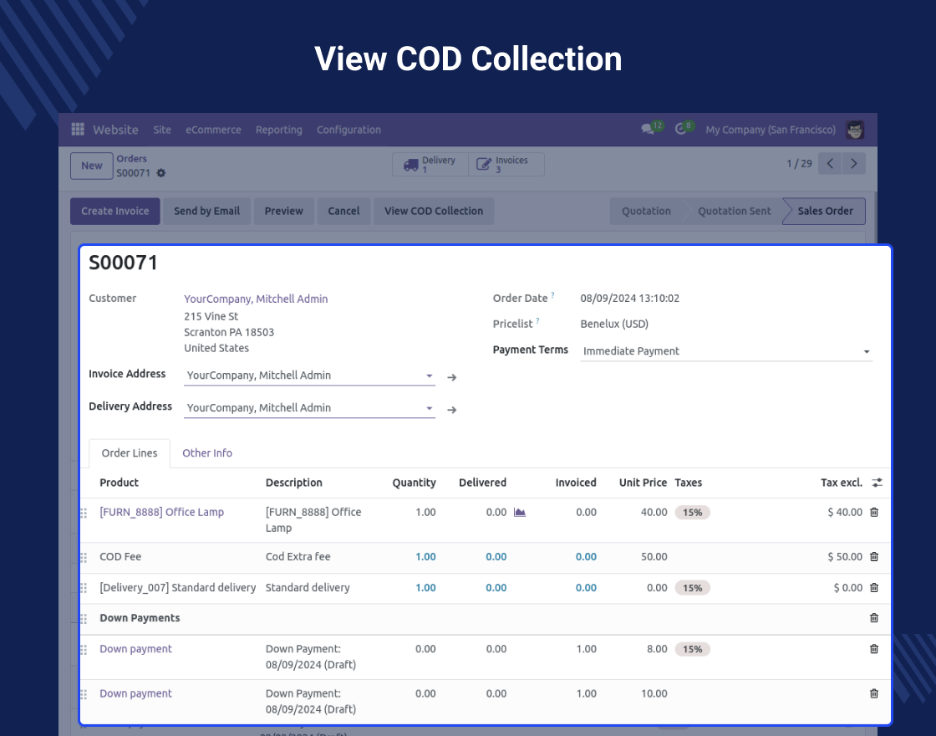Image resolution: width=936 pixels, height=736 pixels.
Task: Click the 15% tax tag on Office Lamp
Action: [x=693, y=513]
